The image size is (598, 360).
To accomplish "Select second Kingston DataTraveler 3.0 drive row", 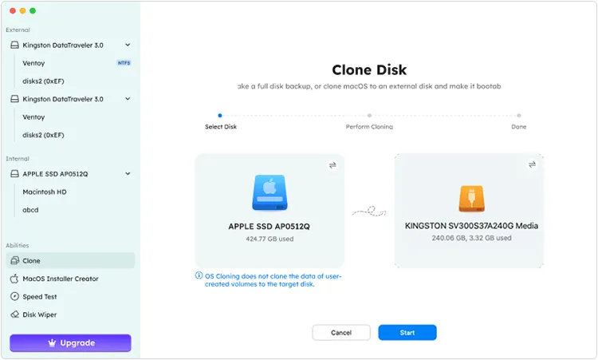I will 70,99.
